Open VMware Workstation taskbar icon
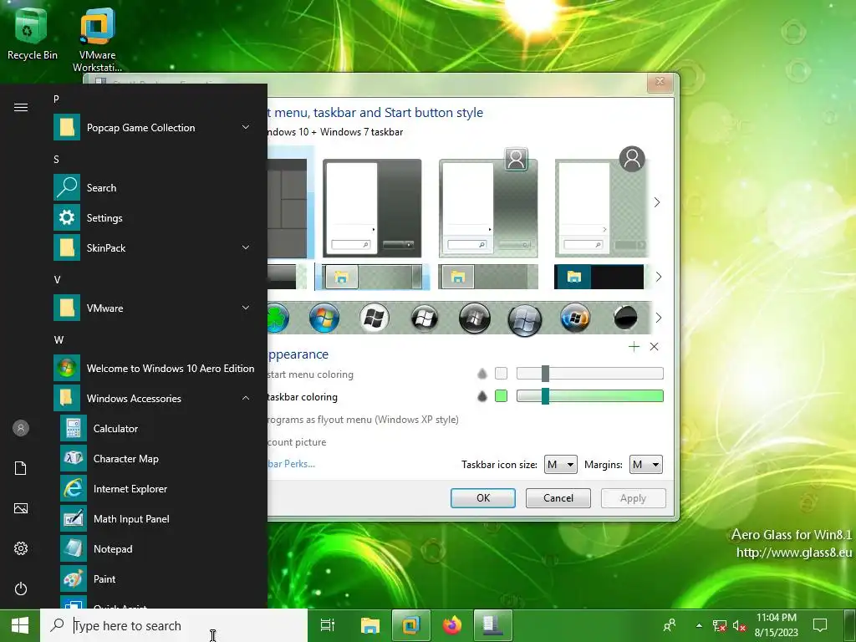This screenshot has height=642, width=856. click(x=411, y=625)
